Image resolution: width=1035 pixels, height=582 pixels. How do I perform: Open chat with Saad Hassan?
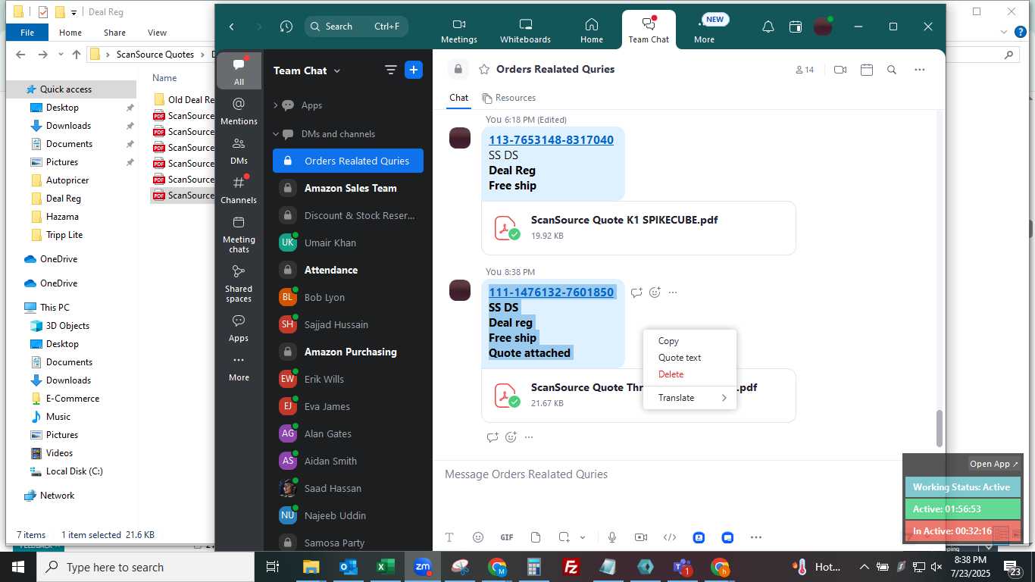tap(348, 488)
